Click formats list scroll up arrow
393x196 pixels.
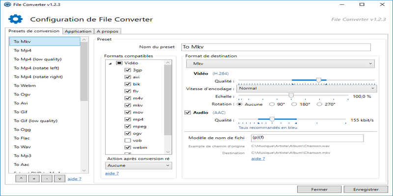coord(168,62)
